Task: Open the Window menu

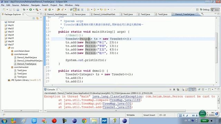Action: coord(69,5)
